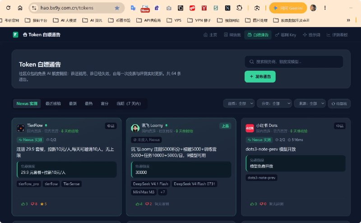This screenshot has width=361, height=223.
Task: Select the Nexus 实测 filter tab
Action: [x=27, y=103]
